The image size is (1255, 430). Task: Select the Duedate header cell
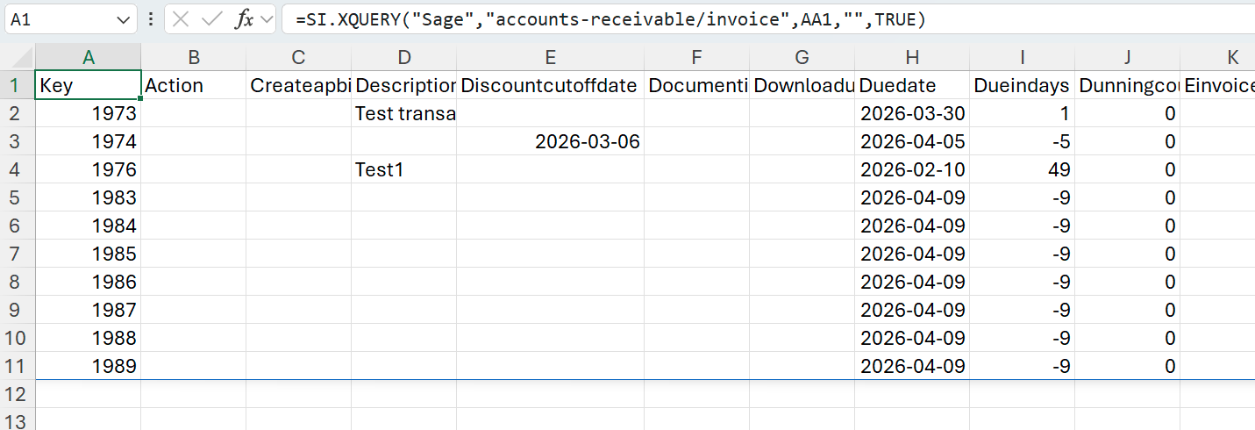pyautogui.click(x=912, y=85)
